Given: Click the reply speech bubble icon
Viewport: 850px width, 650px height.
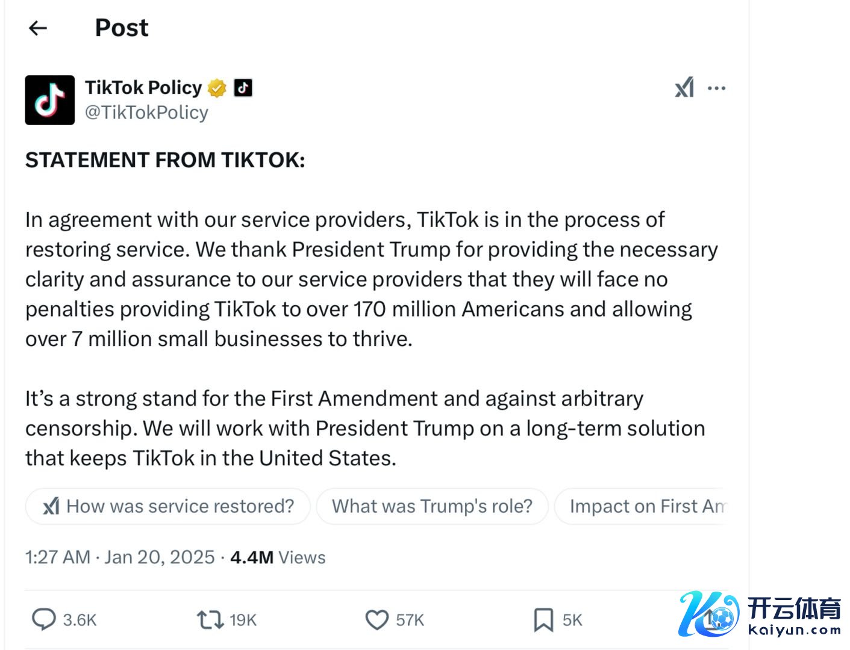Looking at the screenshot, I should (43, 619).
